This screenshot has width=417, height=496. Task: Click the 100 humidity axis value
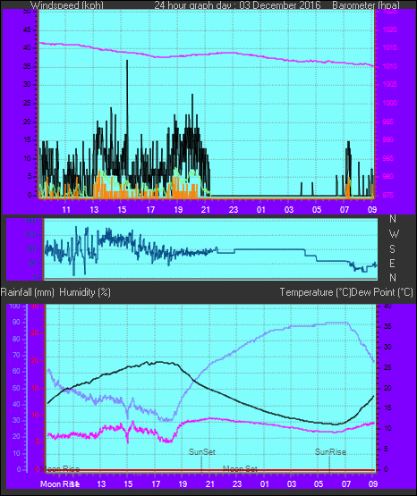15,306
